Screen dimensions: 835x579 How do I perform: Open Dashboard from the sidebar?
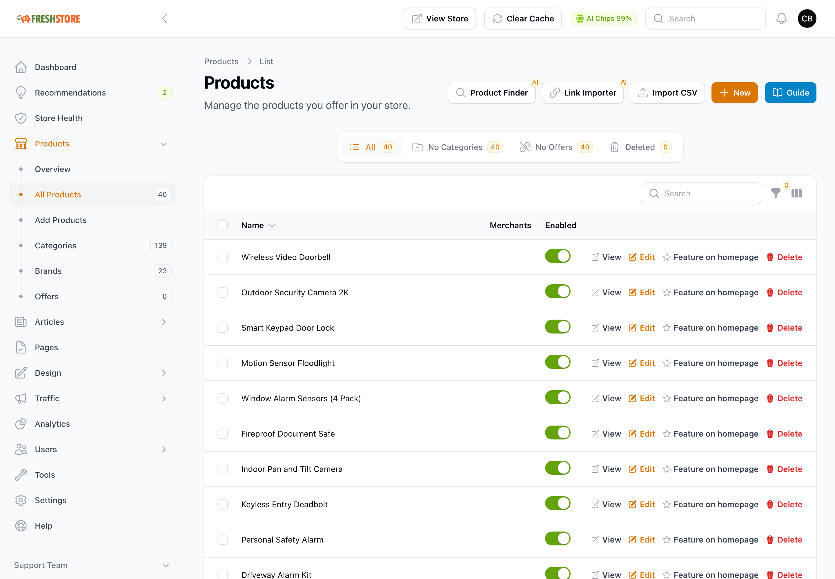pos(93,67)
